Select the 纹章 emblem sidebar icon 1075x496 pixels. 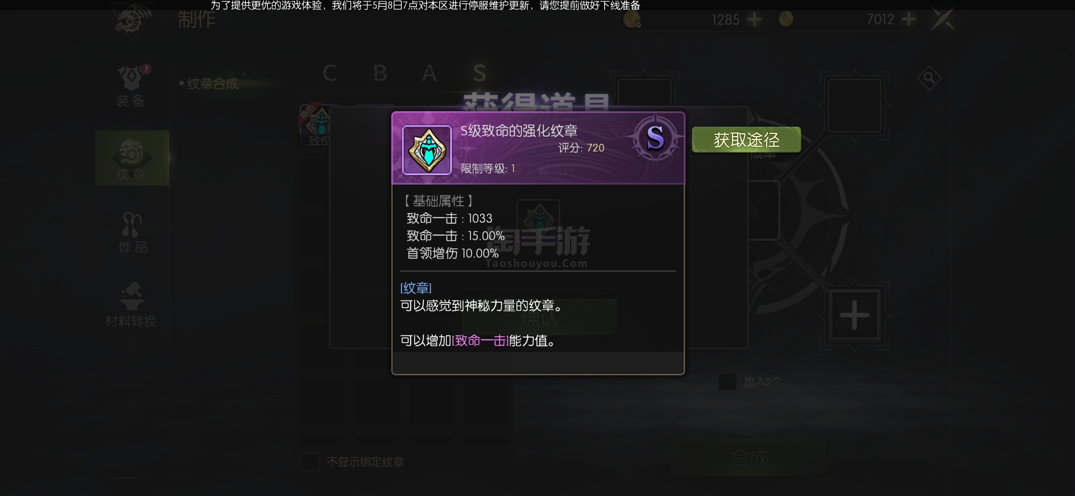click(132, 159)
